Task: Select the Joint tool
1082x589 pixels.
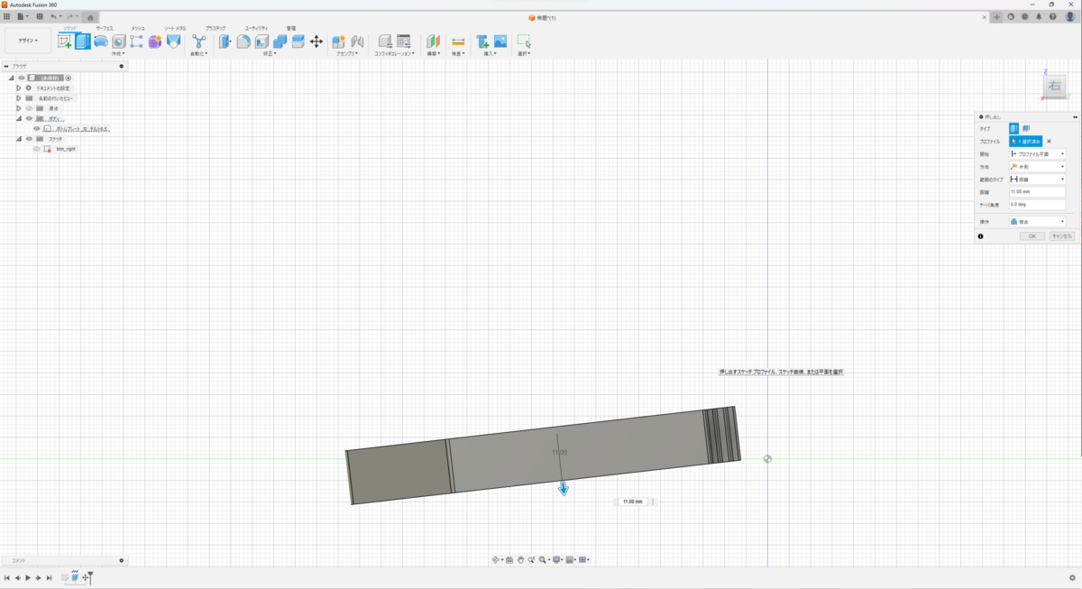Action: point(357,41)
